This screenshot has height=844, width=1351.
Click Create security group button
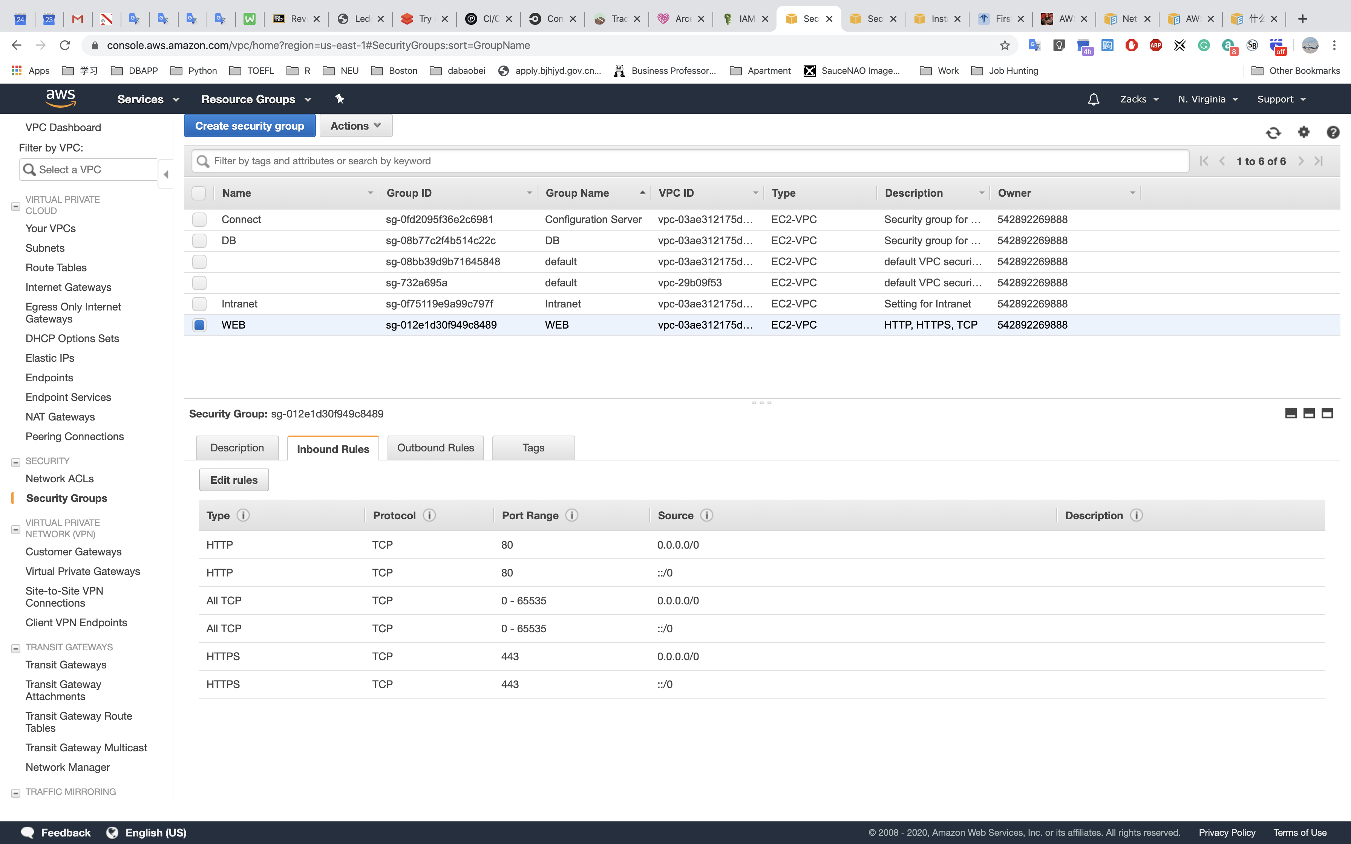click(250, 126)
